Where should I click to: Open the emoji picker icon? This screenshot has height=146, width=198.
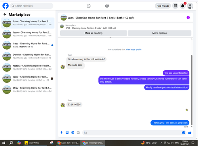click(183, 133)
